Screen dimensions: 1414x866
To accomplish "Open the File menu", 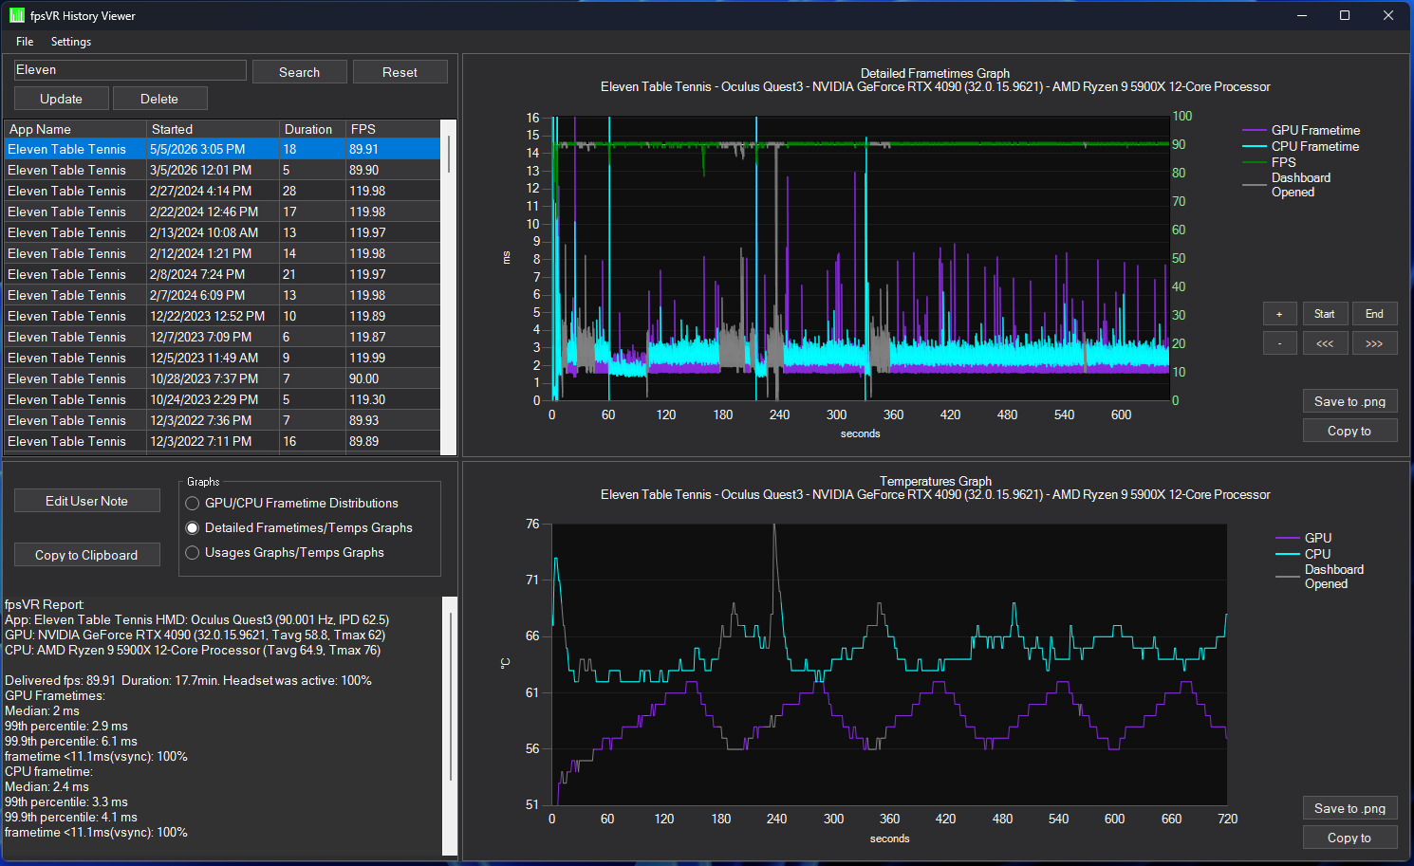I will [x=25, y=42].
